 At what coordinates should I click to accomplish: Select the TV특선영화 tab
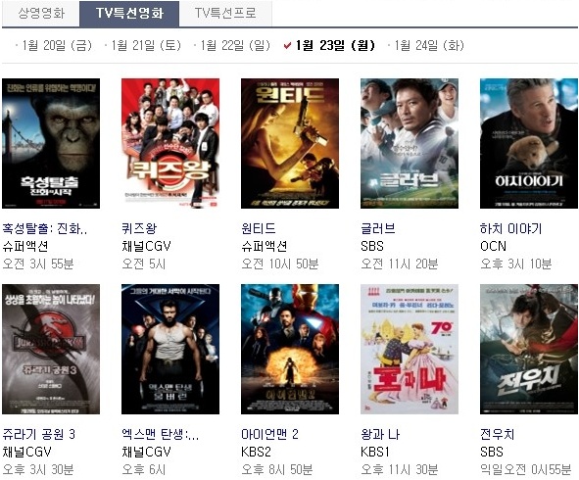click(129, 14)
